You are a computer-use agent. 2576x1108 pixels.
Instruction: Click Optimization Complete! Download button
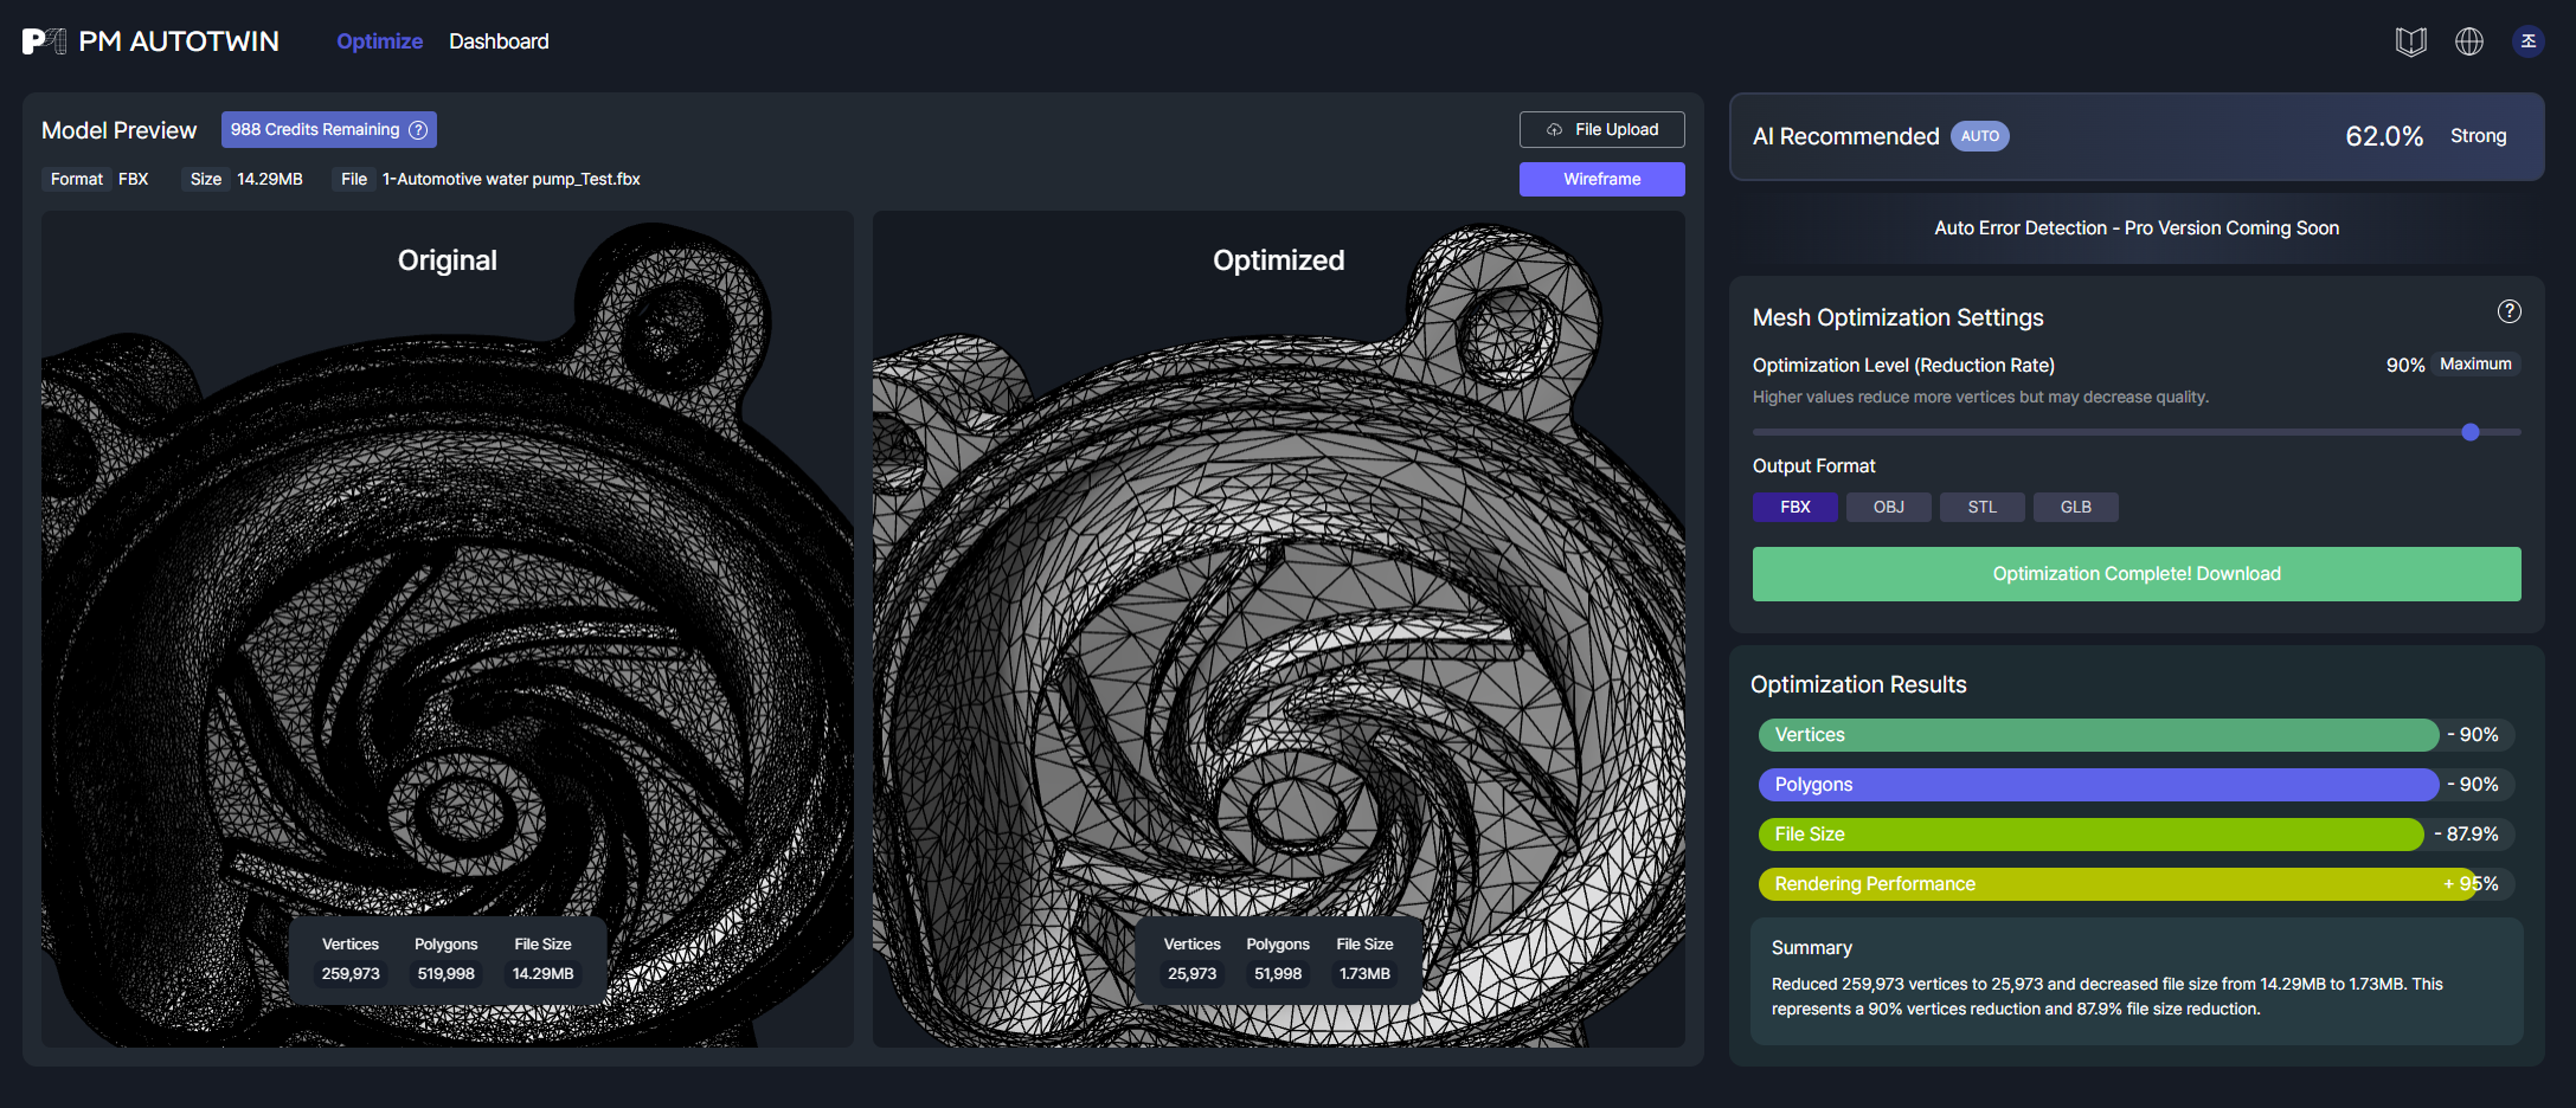coord(2136,574)
